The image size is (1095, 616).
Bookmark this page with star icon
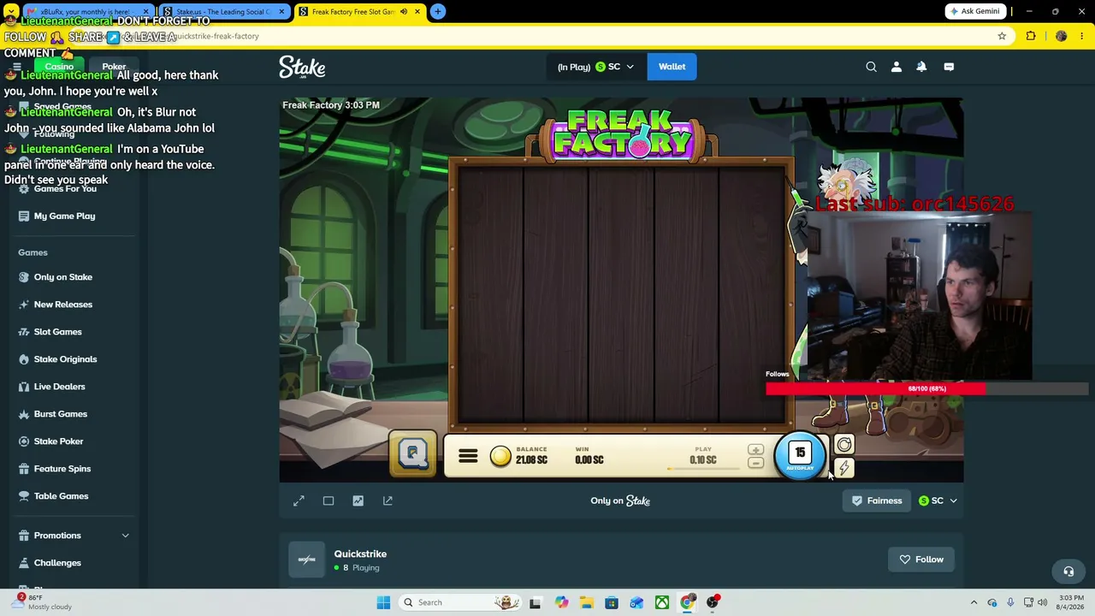click(1002, 36)
